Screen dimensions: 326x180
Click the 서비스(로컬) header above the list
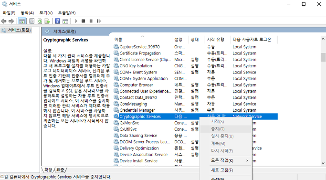64,32
